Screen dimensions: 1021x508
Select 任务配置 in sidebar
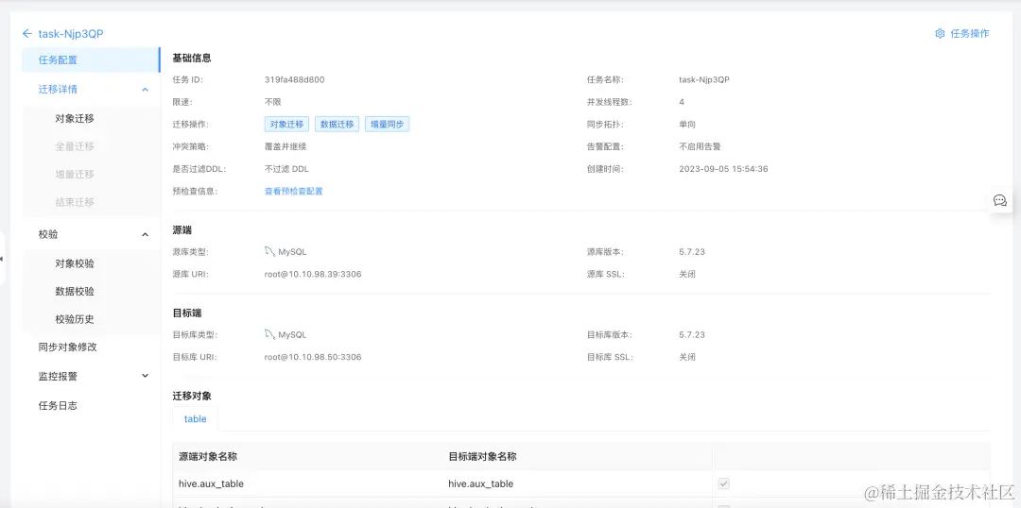(91, 59)
